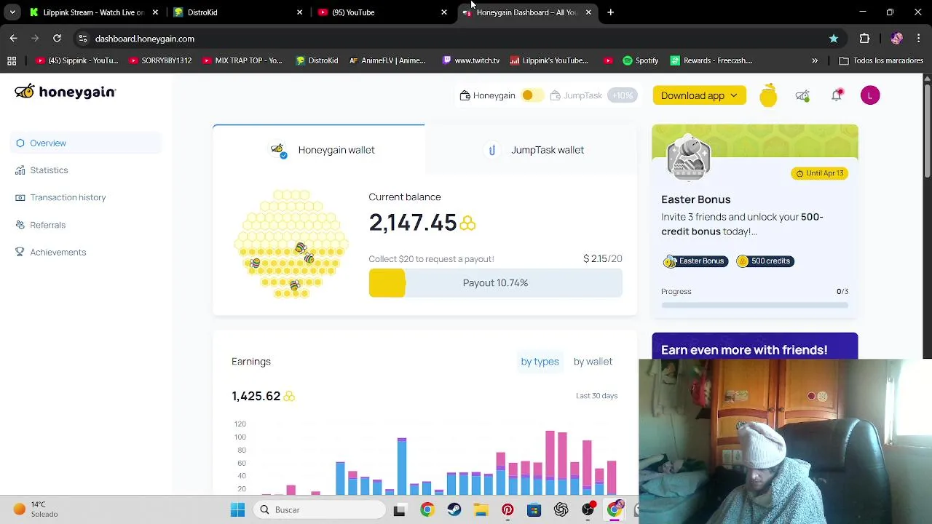
Task: Click the 500 credits tag button
Action: 764,261
